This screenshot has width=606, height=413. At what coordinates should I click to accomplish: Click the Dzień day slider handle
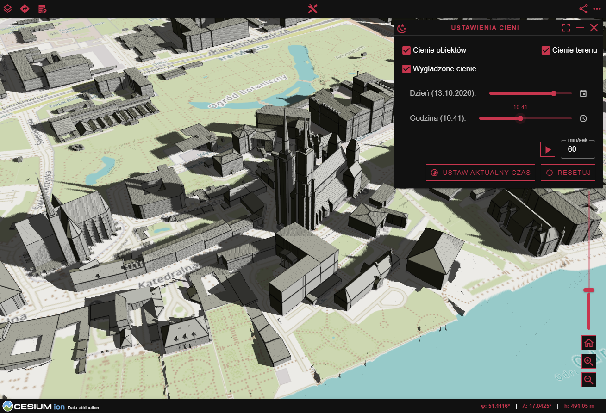pyautogui.click(x=554, y=93)
